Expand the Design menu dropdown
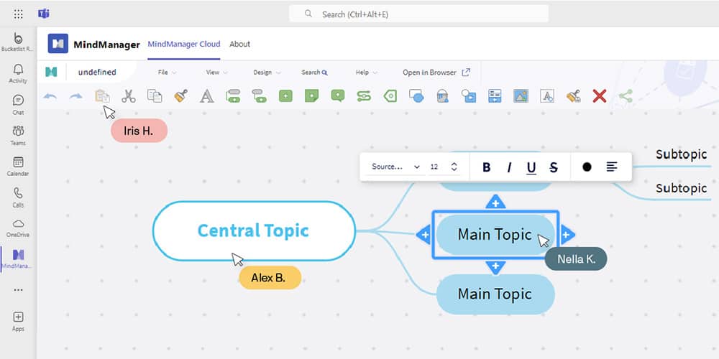719x359 pixels. [x=267, y=73]
